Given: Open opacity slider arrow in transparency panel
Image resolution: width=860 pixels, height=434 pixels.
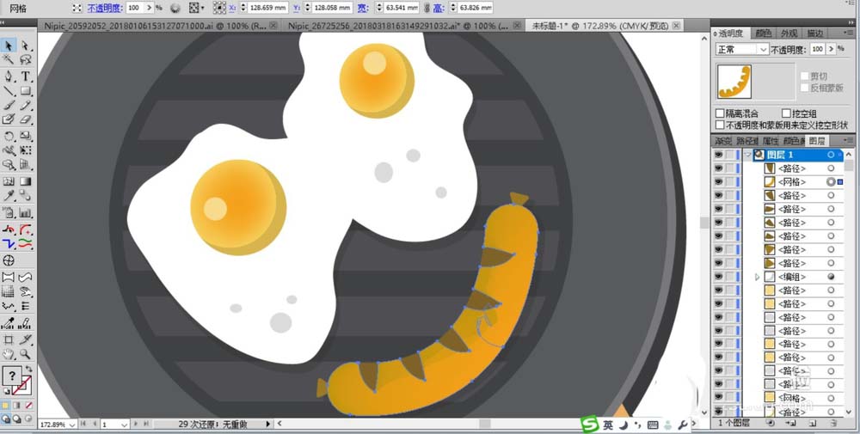Looking at the screenshot, I should [x=831, y=49].
